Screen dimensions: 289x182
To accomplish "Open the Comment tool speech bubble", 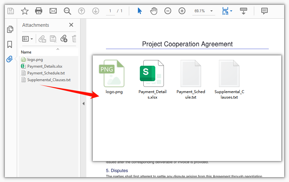I will [264, 11].
